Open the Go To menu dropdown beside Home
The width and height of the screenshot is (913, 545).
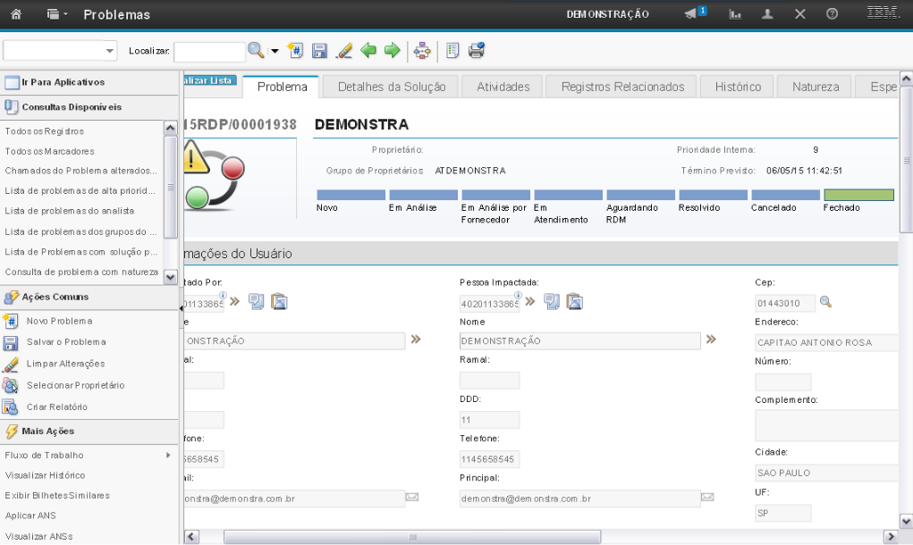coord(57,14)
